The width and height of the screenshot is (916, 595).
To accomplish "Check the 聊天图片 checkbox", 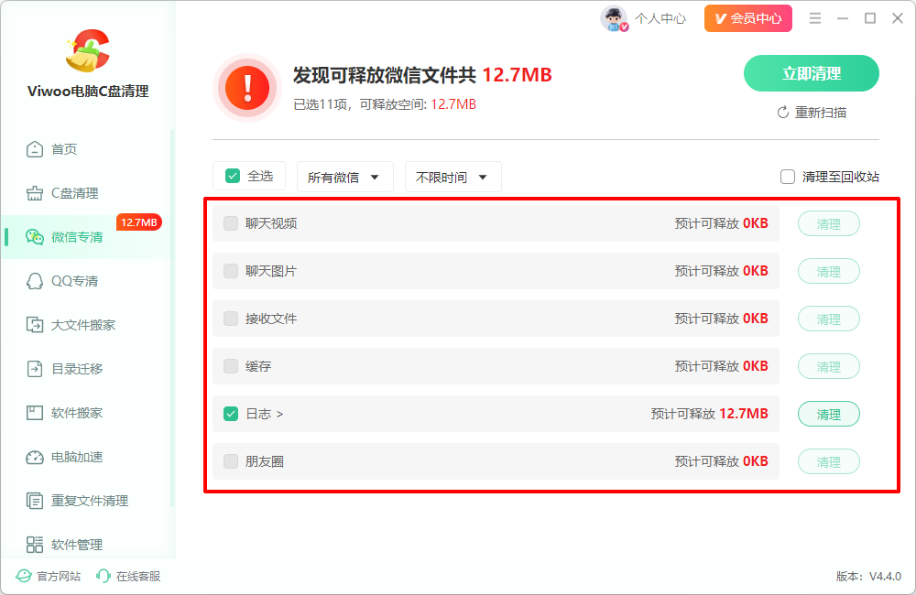I will (x=231, y=271).
